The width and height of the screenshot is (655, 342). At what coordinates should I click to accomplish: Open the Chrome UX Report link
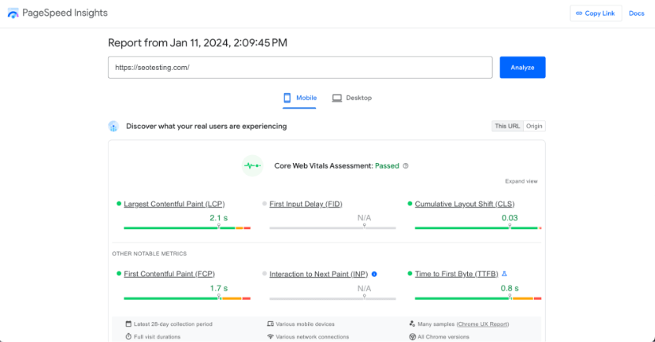pos(484,325)
